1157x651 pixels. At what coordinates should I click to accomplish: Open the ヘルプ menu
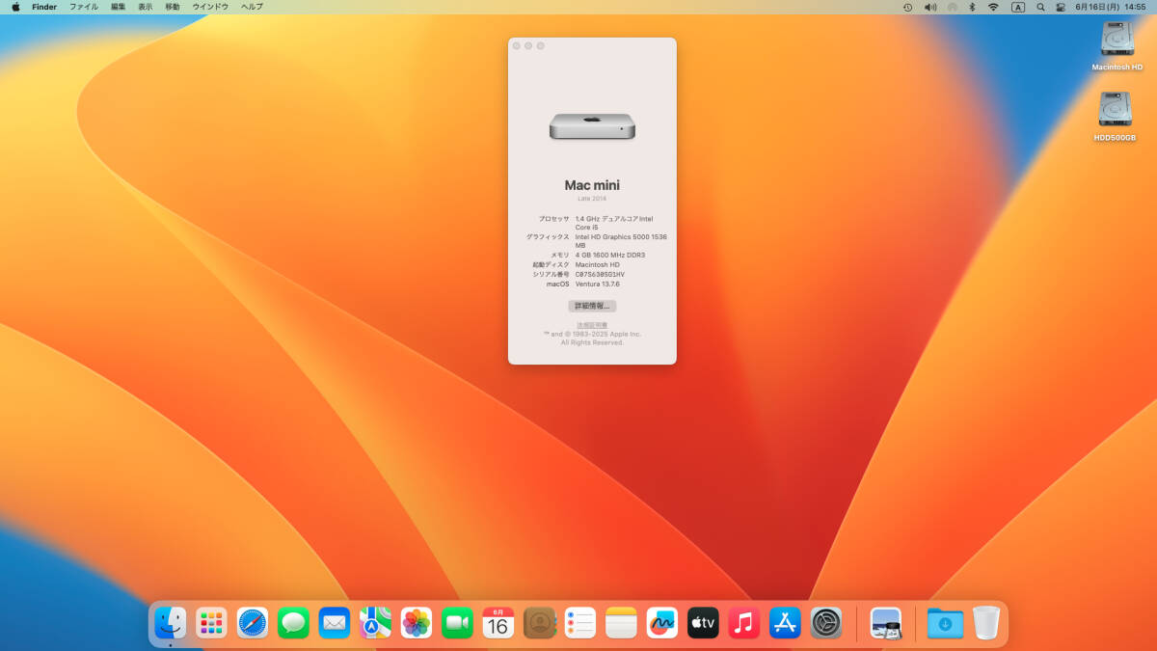(x=252, y=7)
